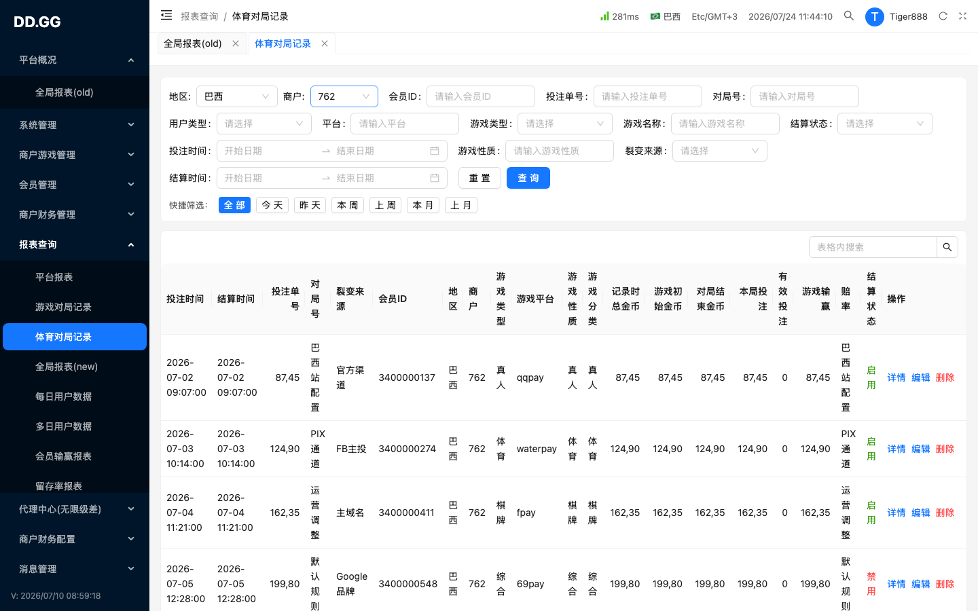The height and width of the screenshot is (611, 978).
Task: Open 详情 link for member 3400000274
Action: pos(896,449)
